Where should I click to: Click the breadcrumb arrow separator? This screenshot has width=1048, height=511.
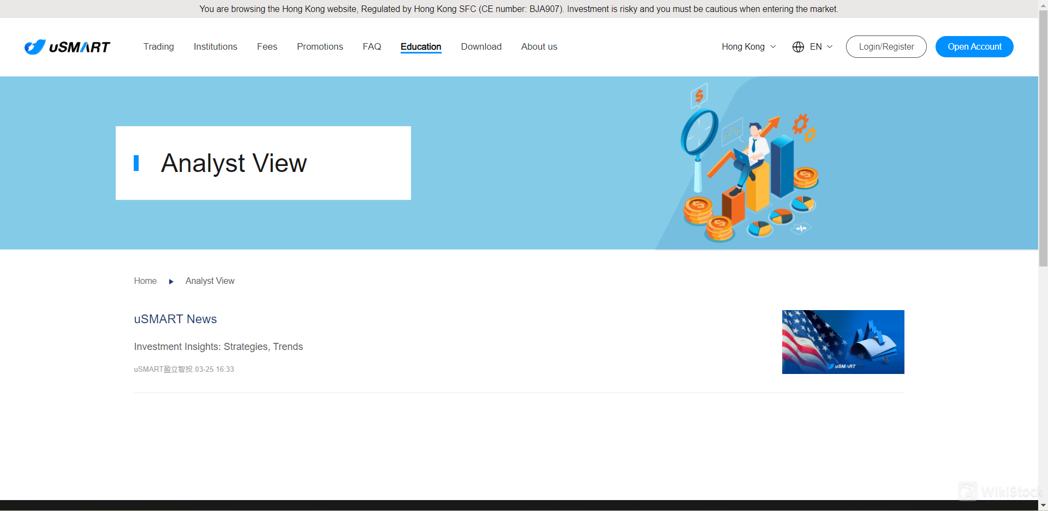[x=171, y=282]
